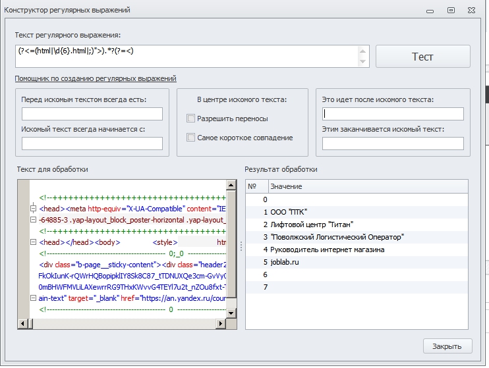This screenshot has height=368, width=489.
Task: Click the Закрыть button
Action: 447,346
